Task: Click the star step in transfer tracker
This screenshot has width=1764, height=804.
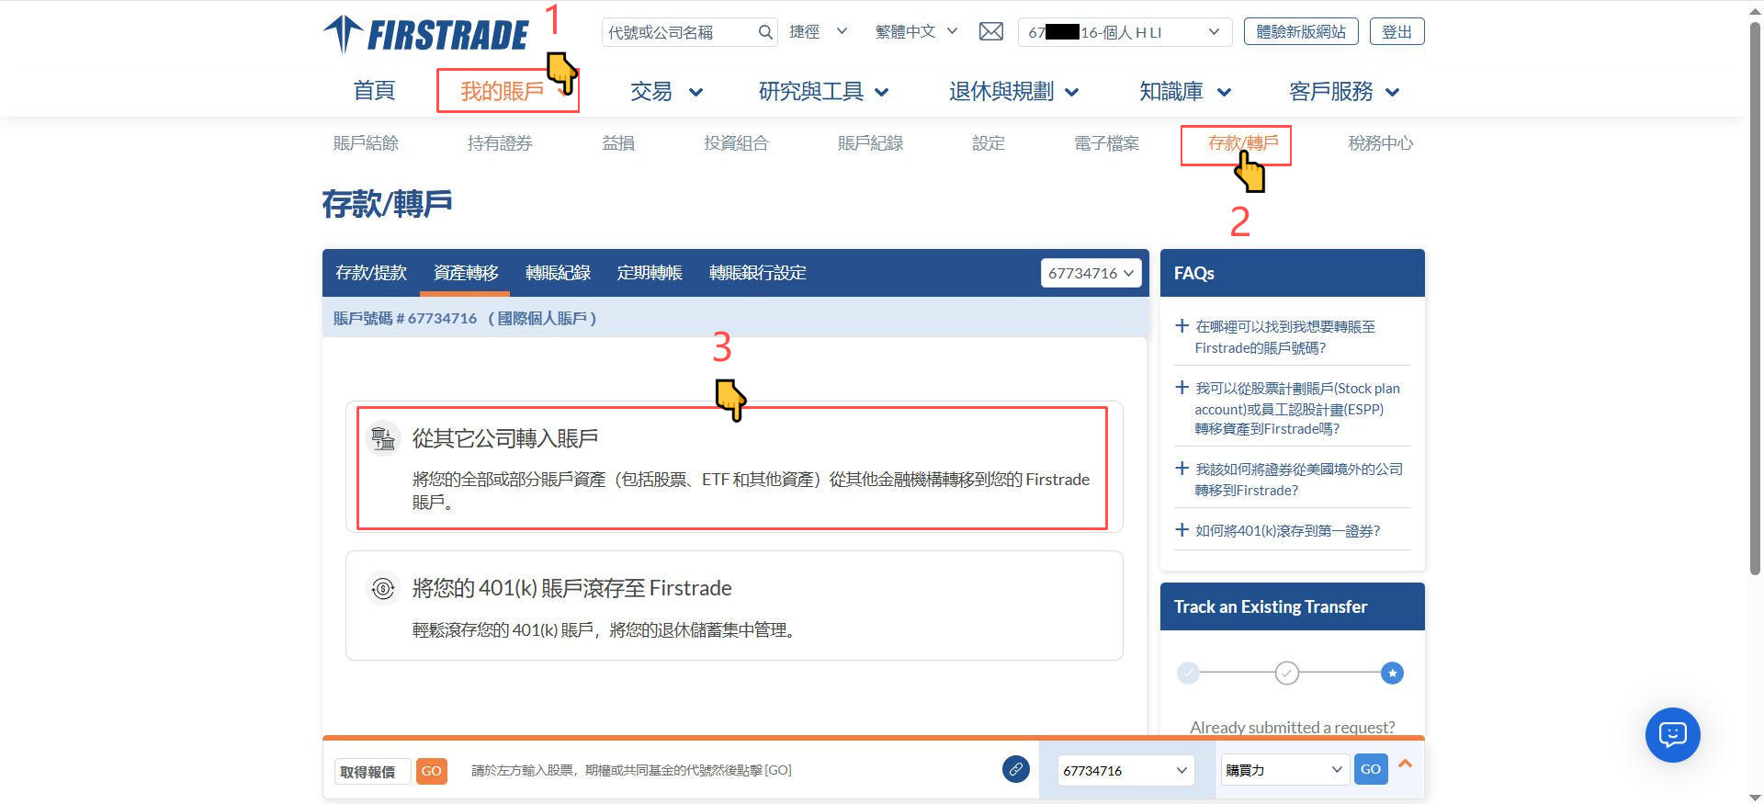Action: point(1392,674)
